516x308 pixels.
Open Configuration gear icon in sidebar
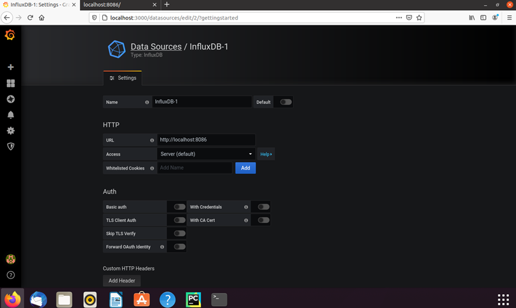(x=11, y=130)
